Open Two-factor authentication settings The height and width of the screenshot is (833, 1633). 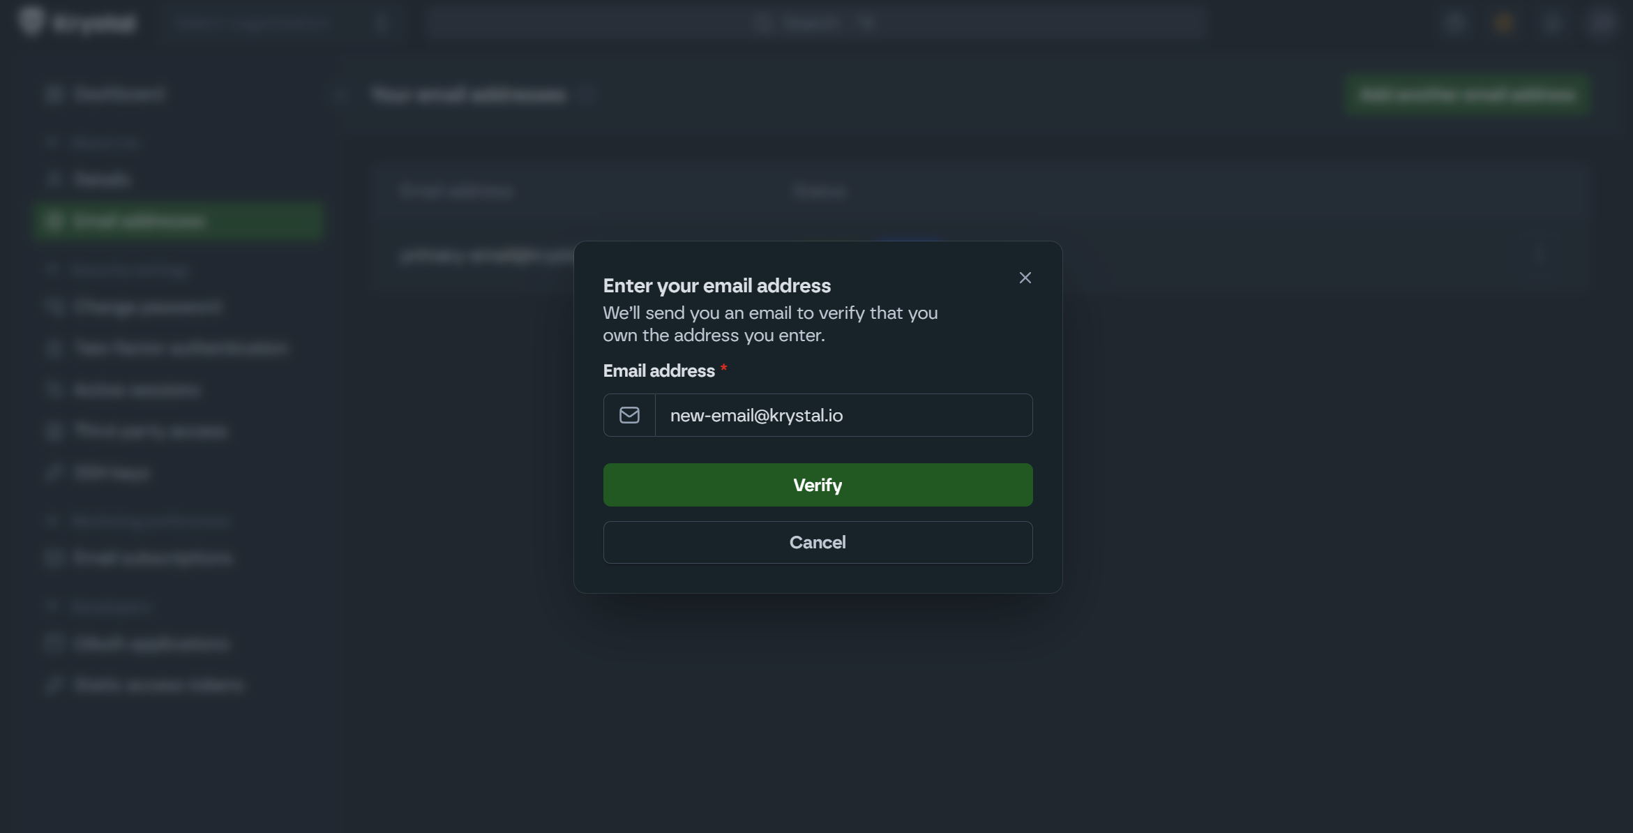click(180, 348)
